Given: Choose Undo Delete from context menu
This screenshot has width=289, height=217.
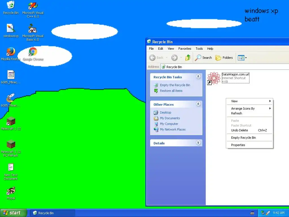Looking at the screenshot, I should 249,130.
